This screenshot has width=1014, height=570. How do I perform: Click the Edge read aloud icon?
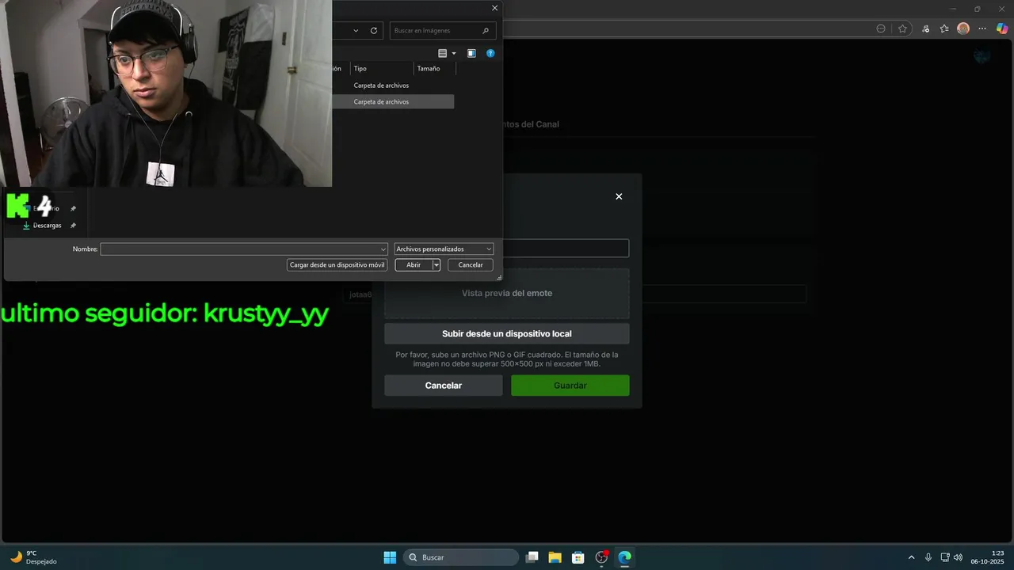(x=925, y=28)
